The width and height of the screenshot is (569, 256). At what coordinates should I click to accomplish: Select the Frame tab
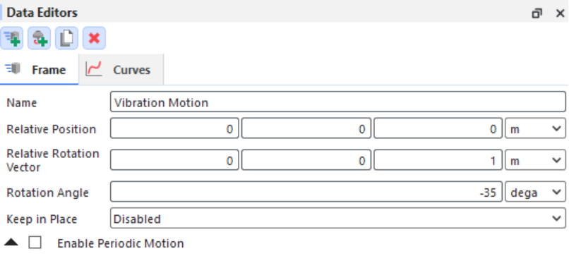40,70
